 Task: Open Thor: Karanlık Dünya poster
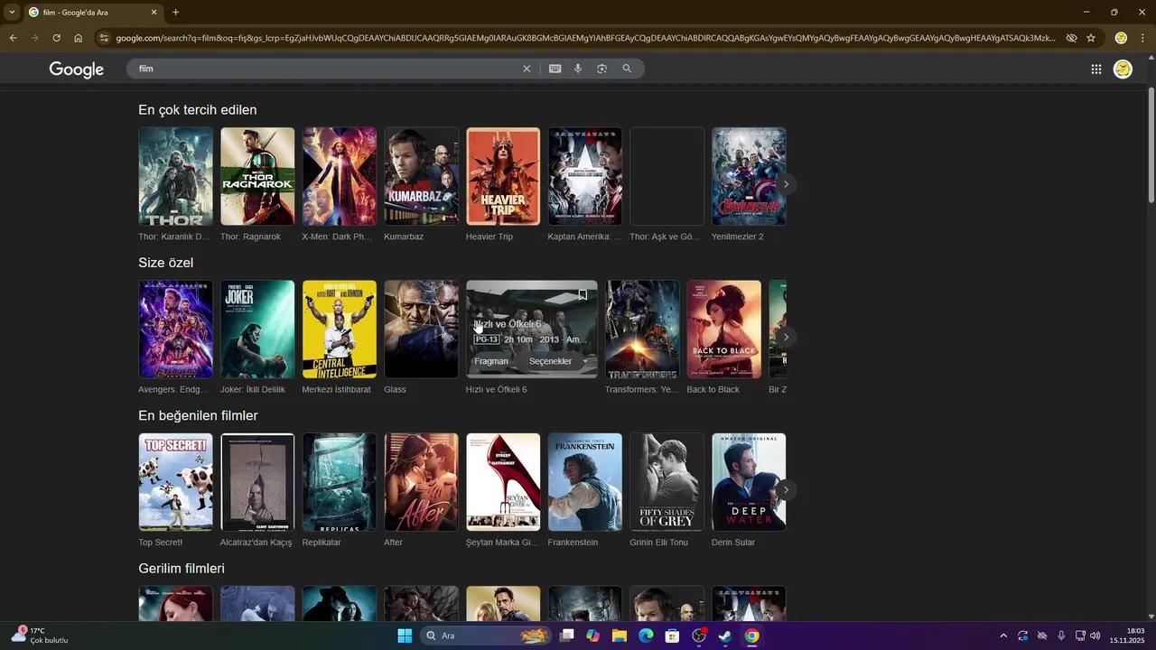point(175,176)
